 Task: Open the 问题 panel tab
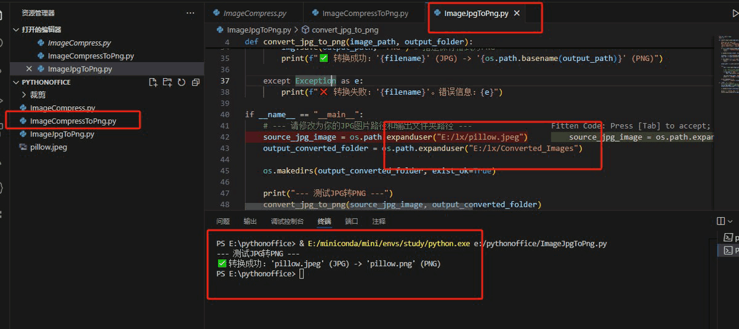point(223,221)
